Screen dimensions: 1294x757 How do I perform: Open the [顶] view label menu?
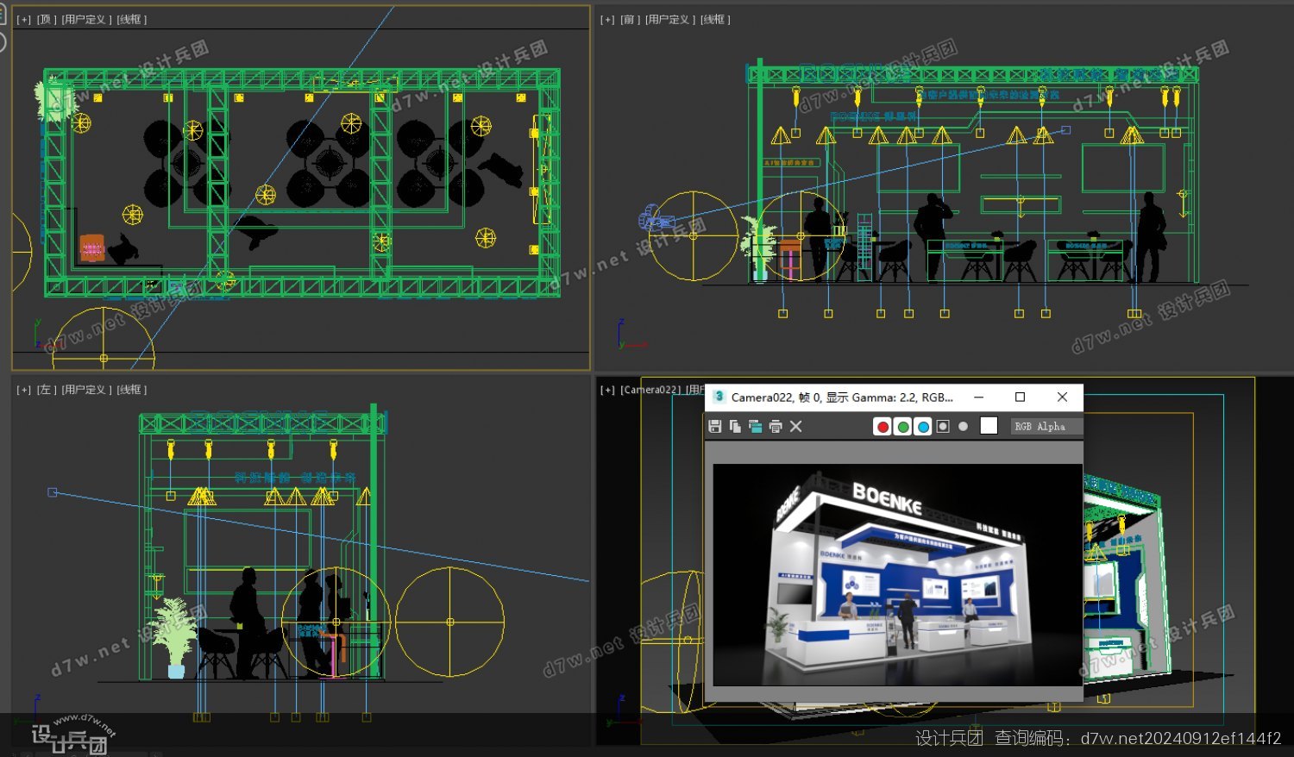(x=46, y=19)
